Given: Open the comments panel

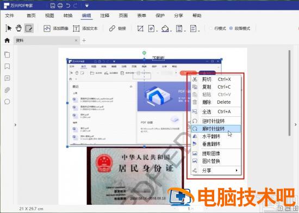Looking at the screenshot, I should [x=7, y=78].
